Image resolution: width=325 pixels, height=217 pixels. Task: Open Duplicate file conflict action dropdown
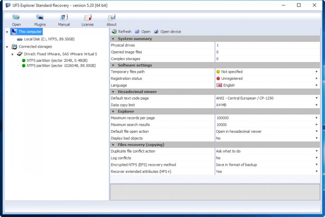(316, 151)
